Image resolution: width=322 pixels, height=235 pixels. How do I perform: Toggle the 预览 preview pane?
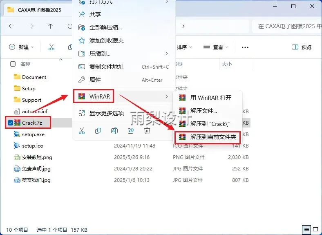pos(302,47)
